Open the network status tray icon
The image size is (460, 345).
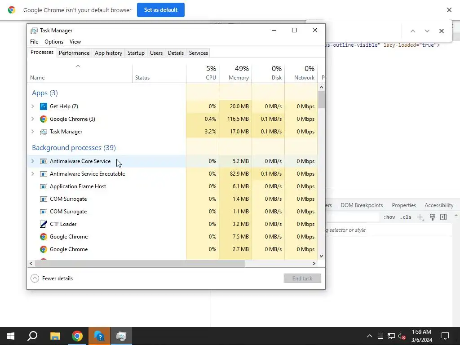point(391,336)
